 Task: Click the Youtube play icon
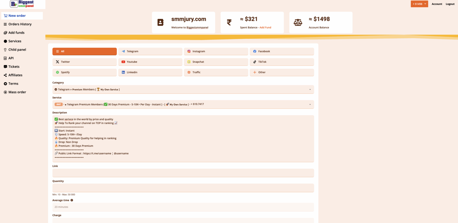[123, 62]
